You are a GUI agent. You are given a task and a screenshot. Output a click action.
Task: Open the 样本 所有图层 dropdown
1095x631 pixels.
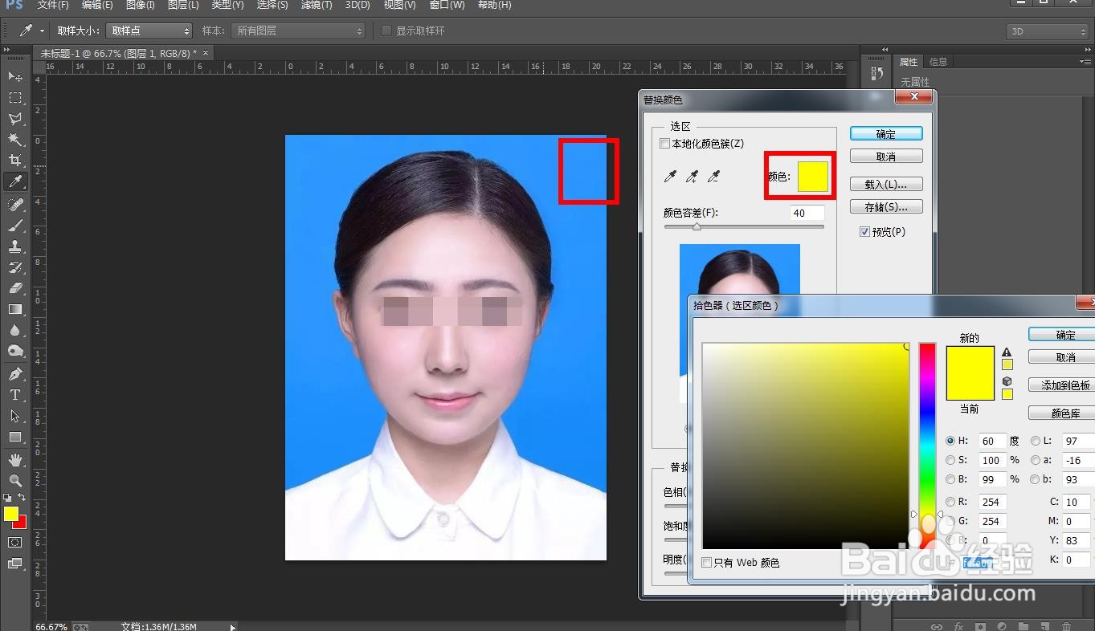[298, 31]
